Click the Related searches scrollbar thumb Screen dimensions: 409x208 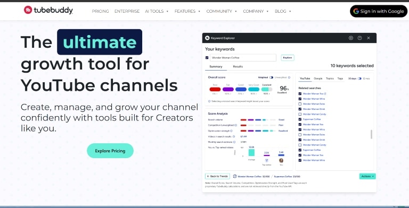[x=371, y=134]
